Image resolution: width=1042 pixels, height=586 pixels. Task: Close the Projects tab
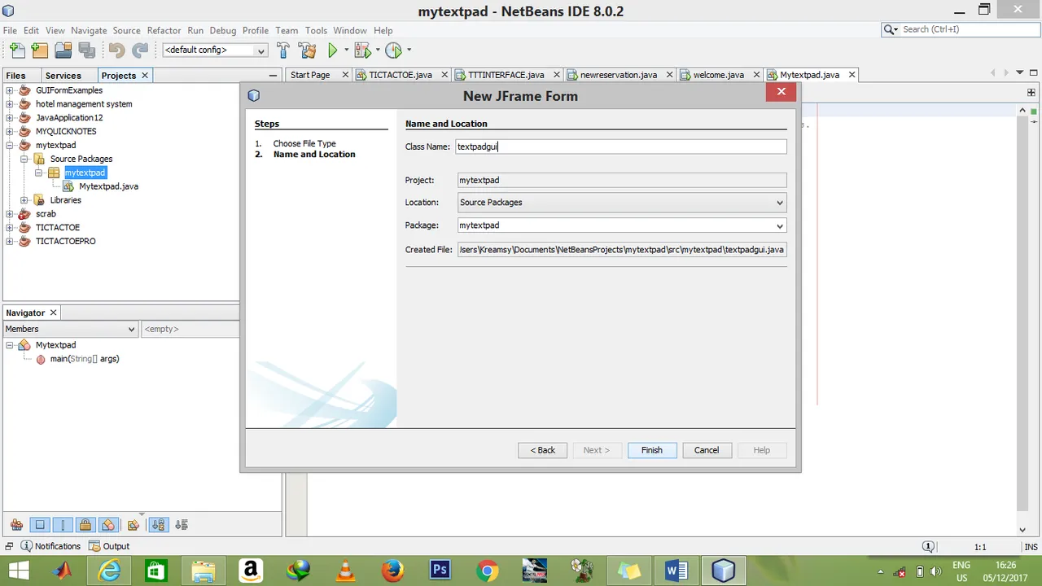[145, 75]
